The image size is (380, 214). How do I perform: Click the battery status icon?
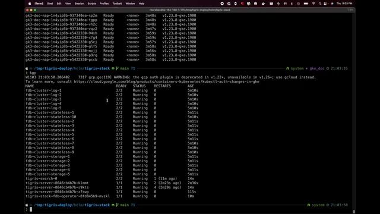pyautogui.click(x=306, y=4)
